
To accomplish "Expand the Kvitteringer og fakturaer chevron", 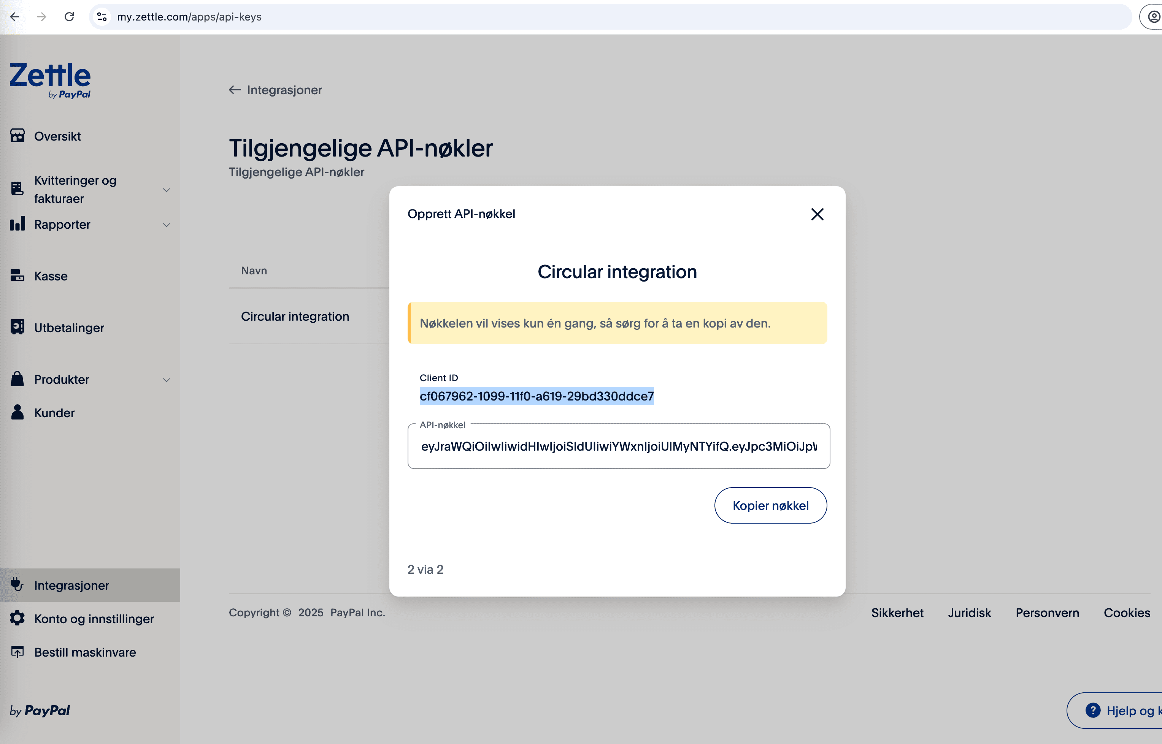I will [x=166, y=190].
